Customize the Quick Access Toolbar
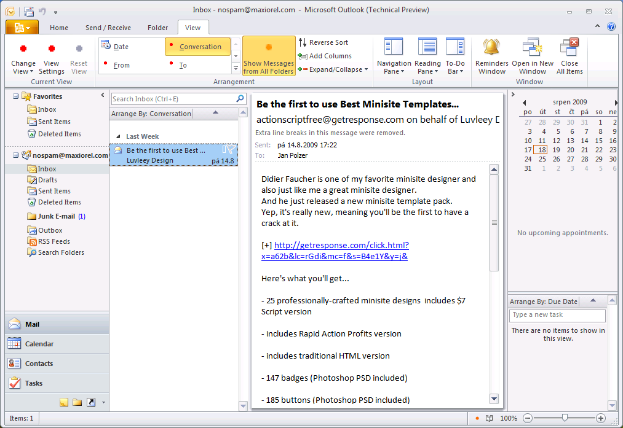 55,12
